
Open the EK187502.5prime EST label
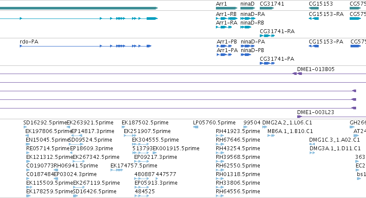point(145,123)
